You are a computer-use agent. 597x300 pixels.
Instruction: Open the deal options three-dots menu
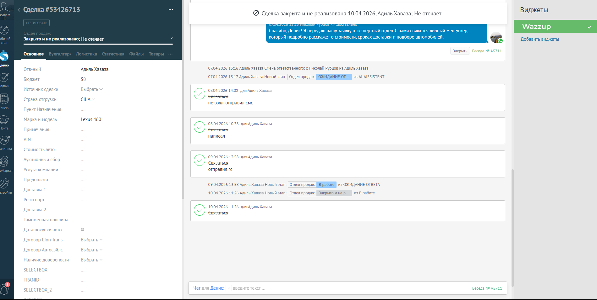point(171,10)
